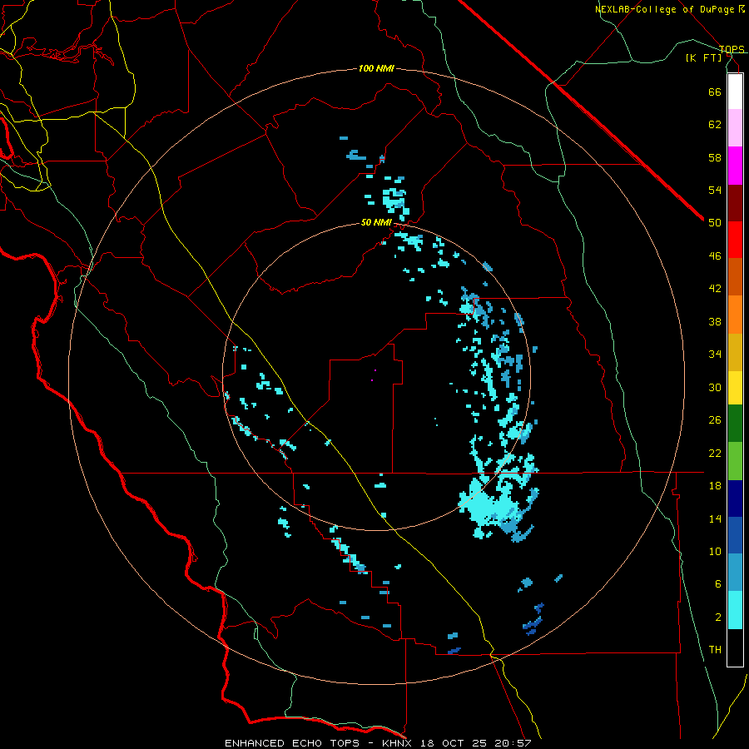Click the [K FT] units label
The image size is (749, 749).
pyautogui.click(x=703, y=57)
